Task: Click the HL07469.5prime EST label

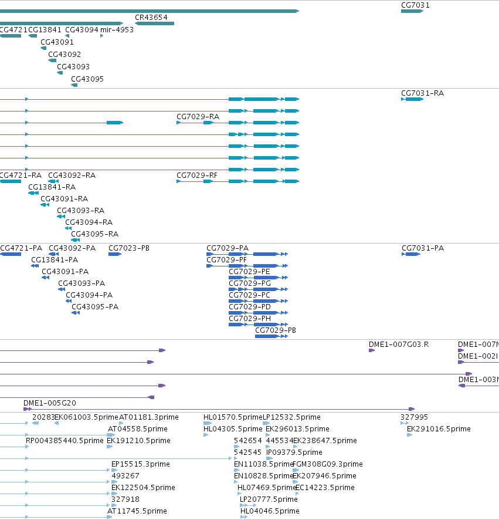Action: [x=266, y=488]
